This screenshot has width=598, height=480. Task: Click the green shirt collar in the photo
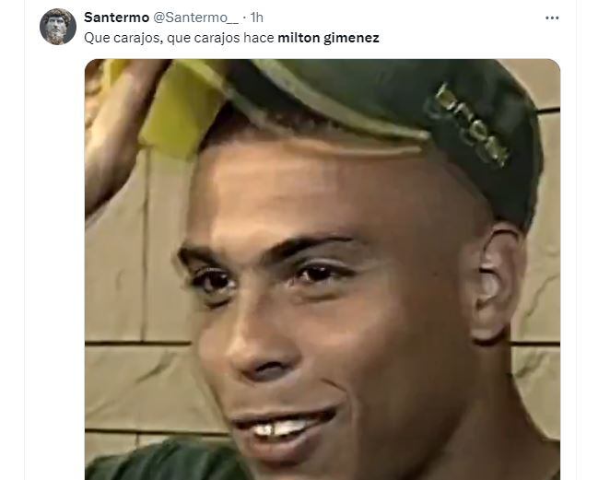click(164, 460)
